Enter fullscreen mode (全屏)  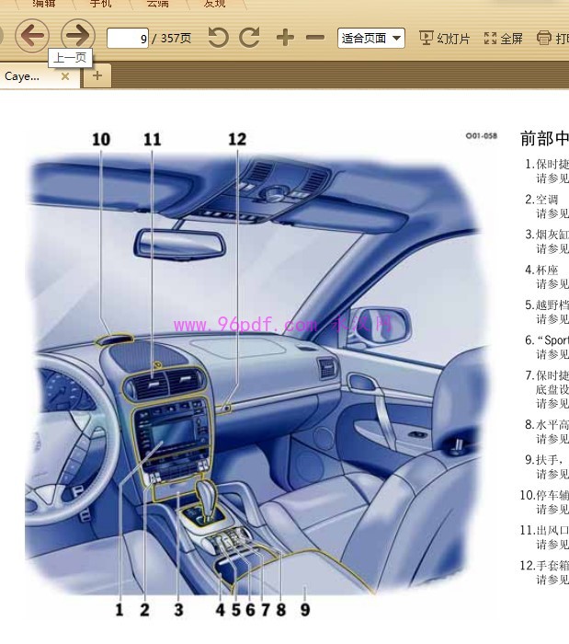(504, 38)
